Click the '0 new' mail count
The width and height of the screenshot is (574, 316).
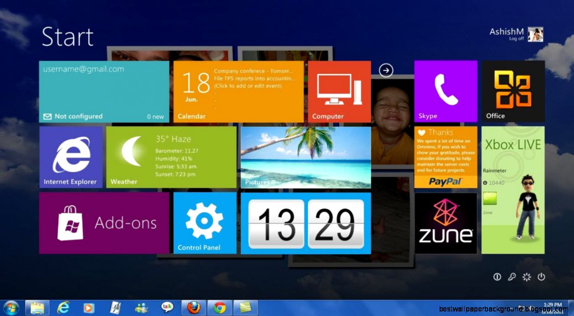[155, 117]
